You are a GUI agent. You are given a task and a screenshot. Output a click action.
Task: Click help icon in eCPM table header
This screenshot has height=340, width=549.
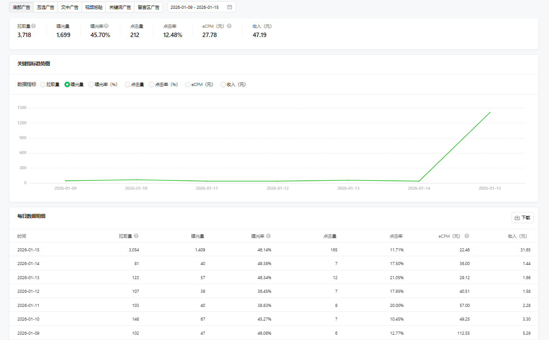pos(467,236)
